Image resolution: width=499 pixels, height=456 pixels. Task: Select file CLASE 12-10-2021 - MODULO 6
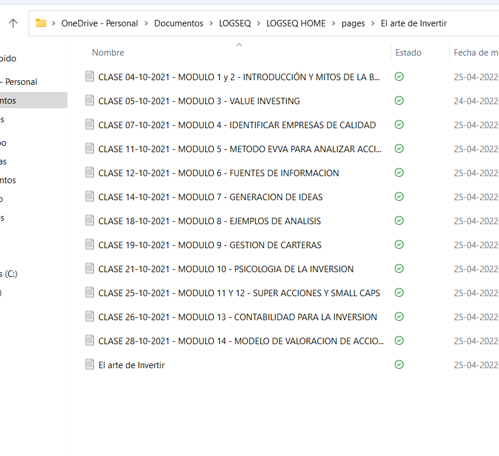[218, 173]
